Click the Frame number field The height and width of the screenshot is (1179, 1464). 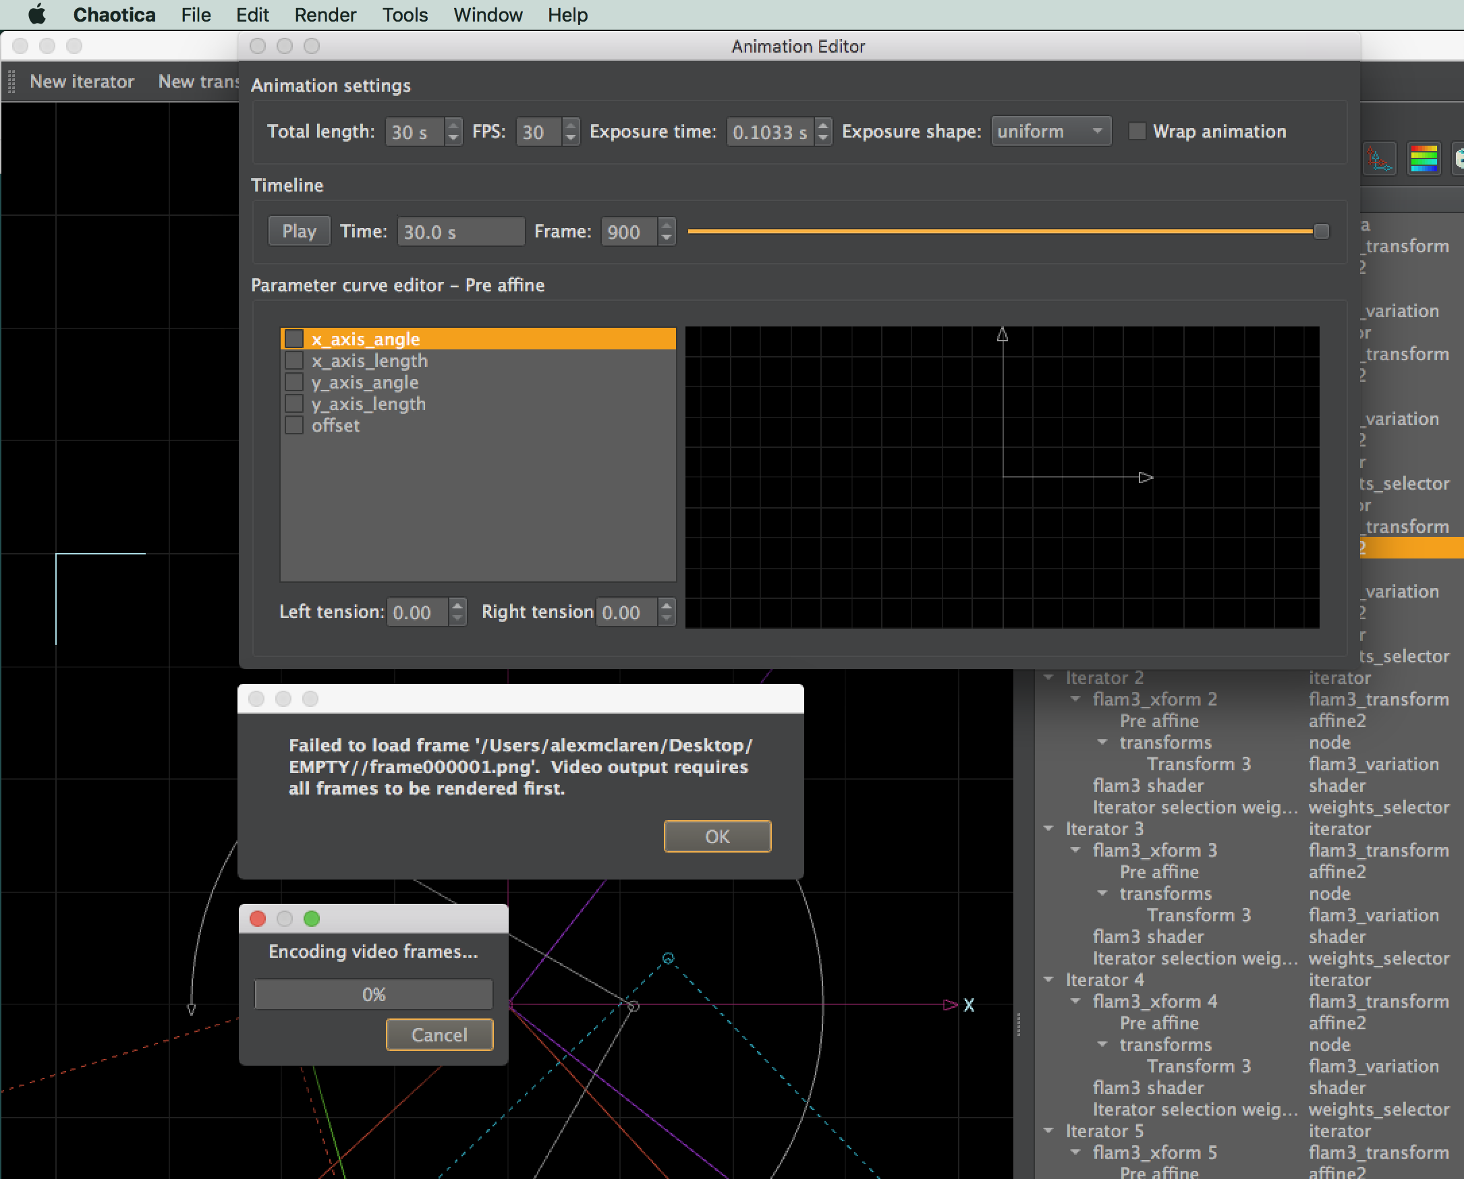629,231
